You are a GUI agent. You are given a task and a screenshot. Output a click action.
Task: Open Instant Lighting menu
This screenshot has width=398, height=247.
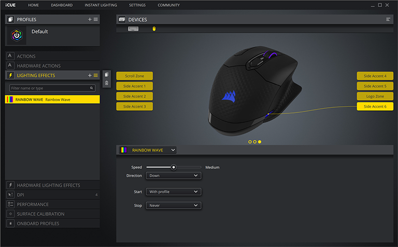click(101, 5)
